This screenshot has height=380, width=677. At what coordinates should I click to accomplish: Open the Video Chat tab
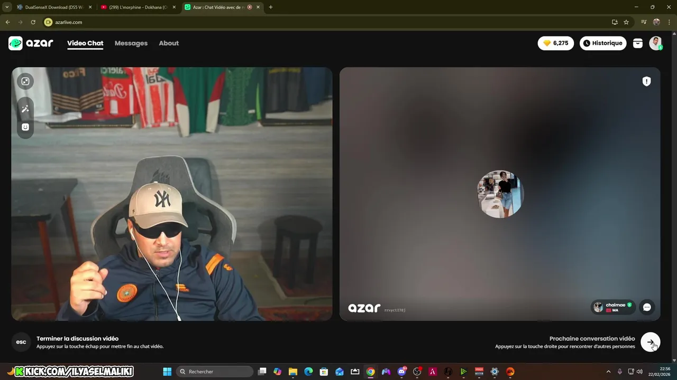[85, 43]
